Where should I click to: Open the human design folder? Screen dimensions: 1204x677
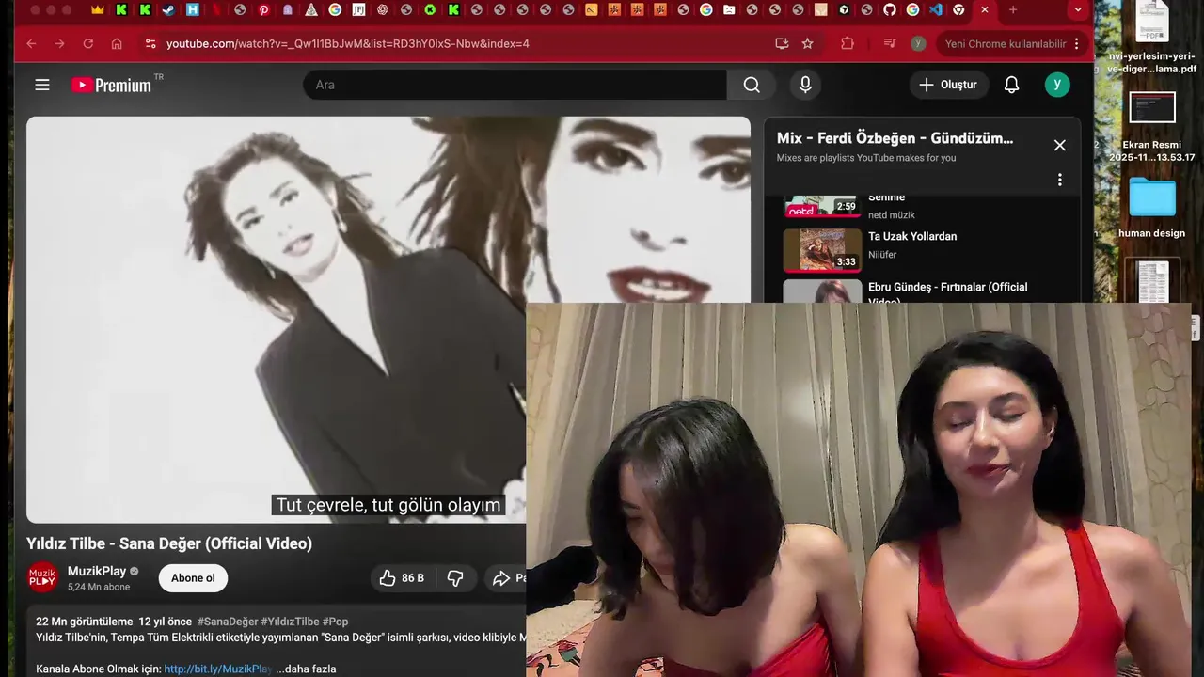click(1152, 207)
